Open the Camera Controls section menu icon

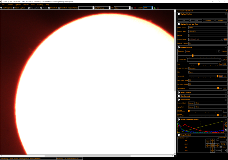(226, 47)
